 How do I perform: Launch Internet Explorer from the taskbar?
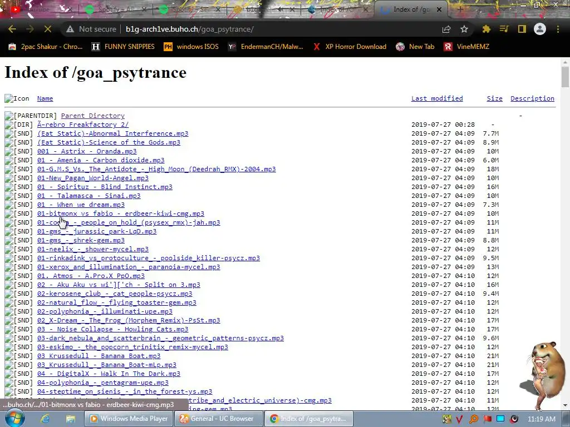(x=45, y=419)
